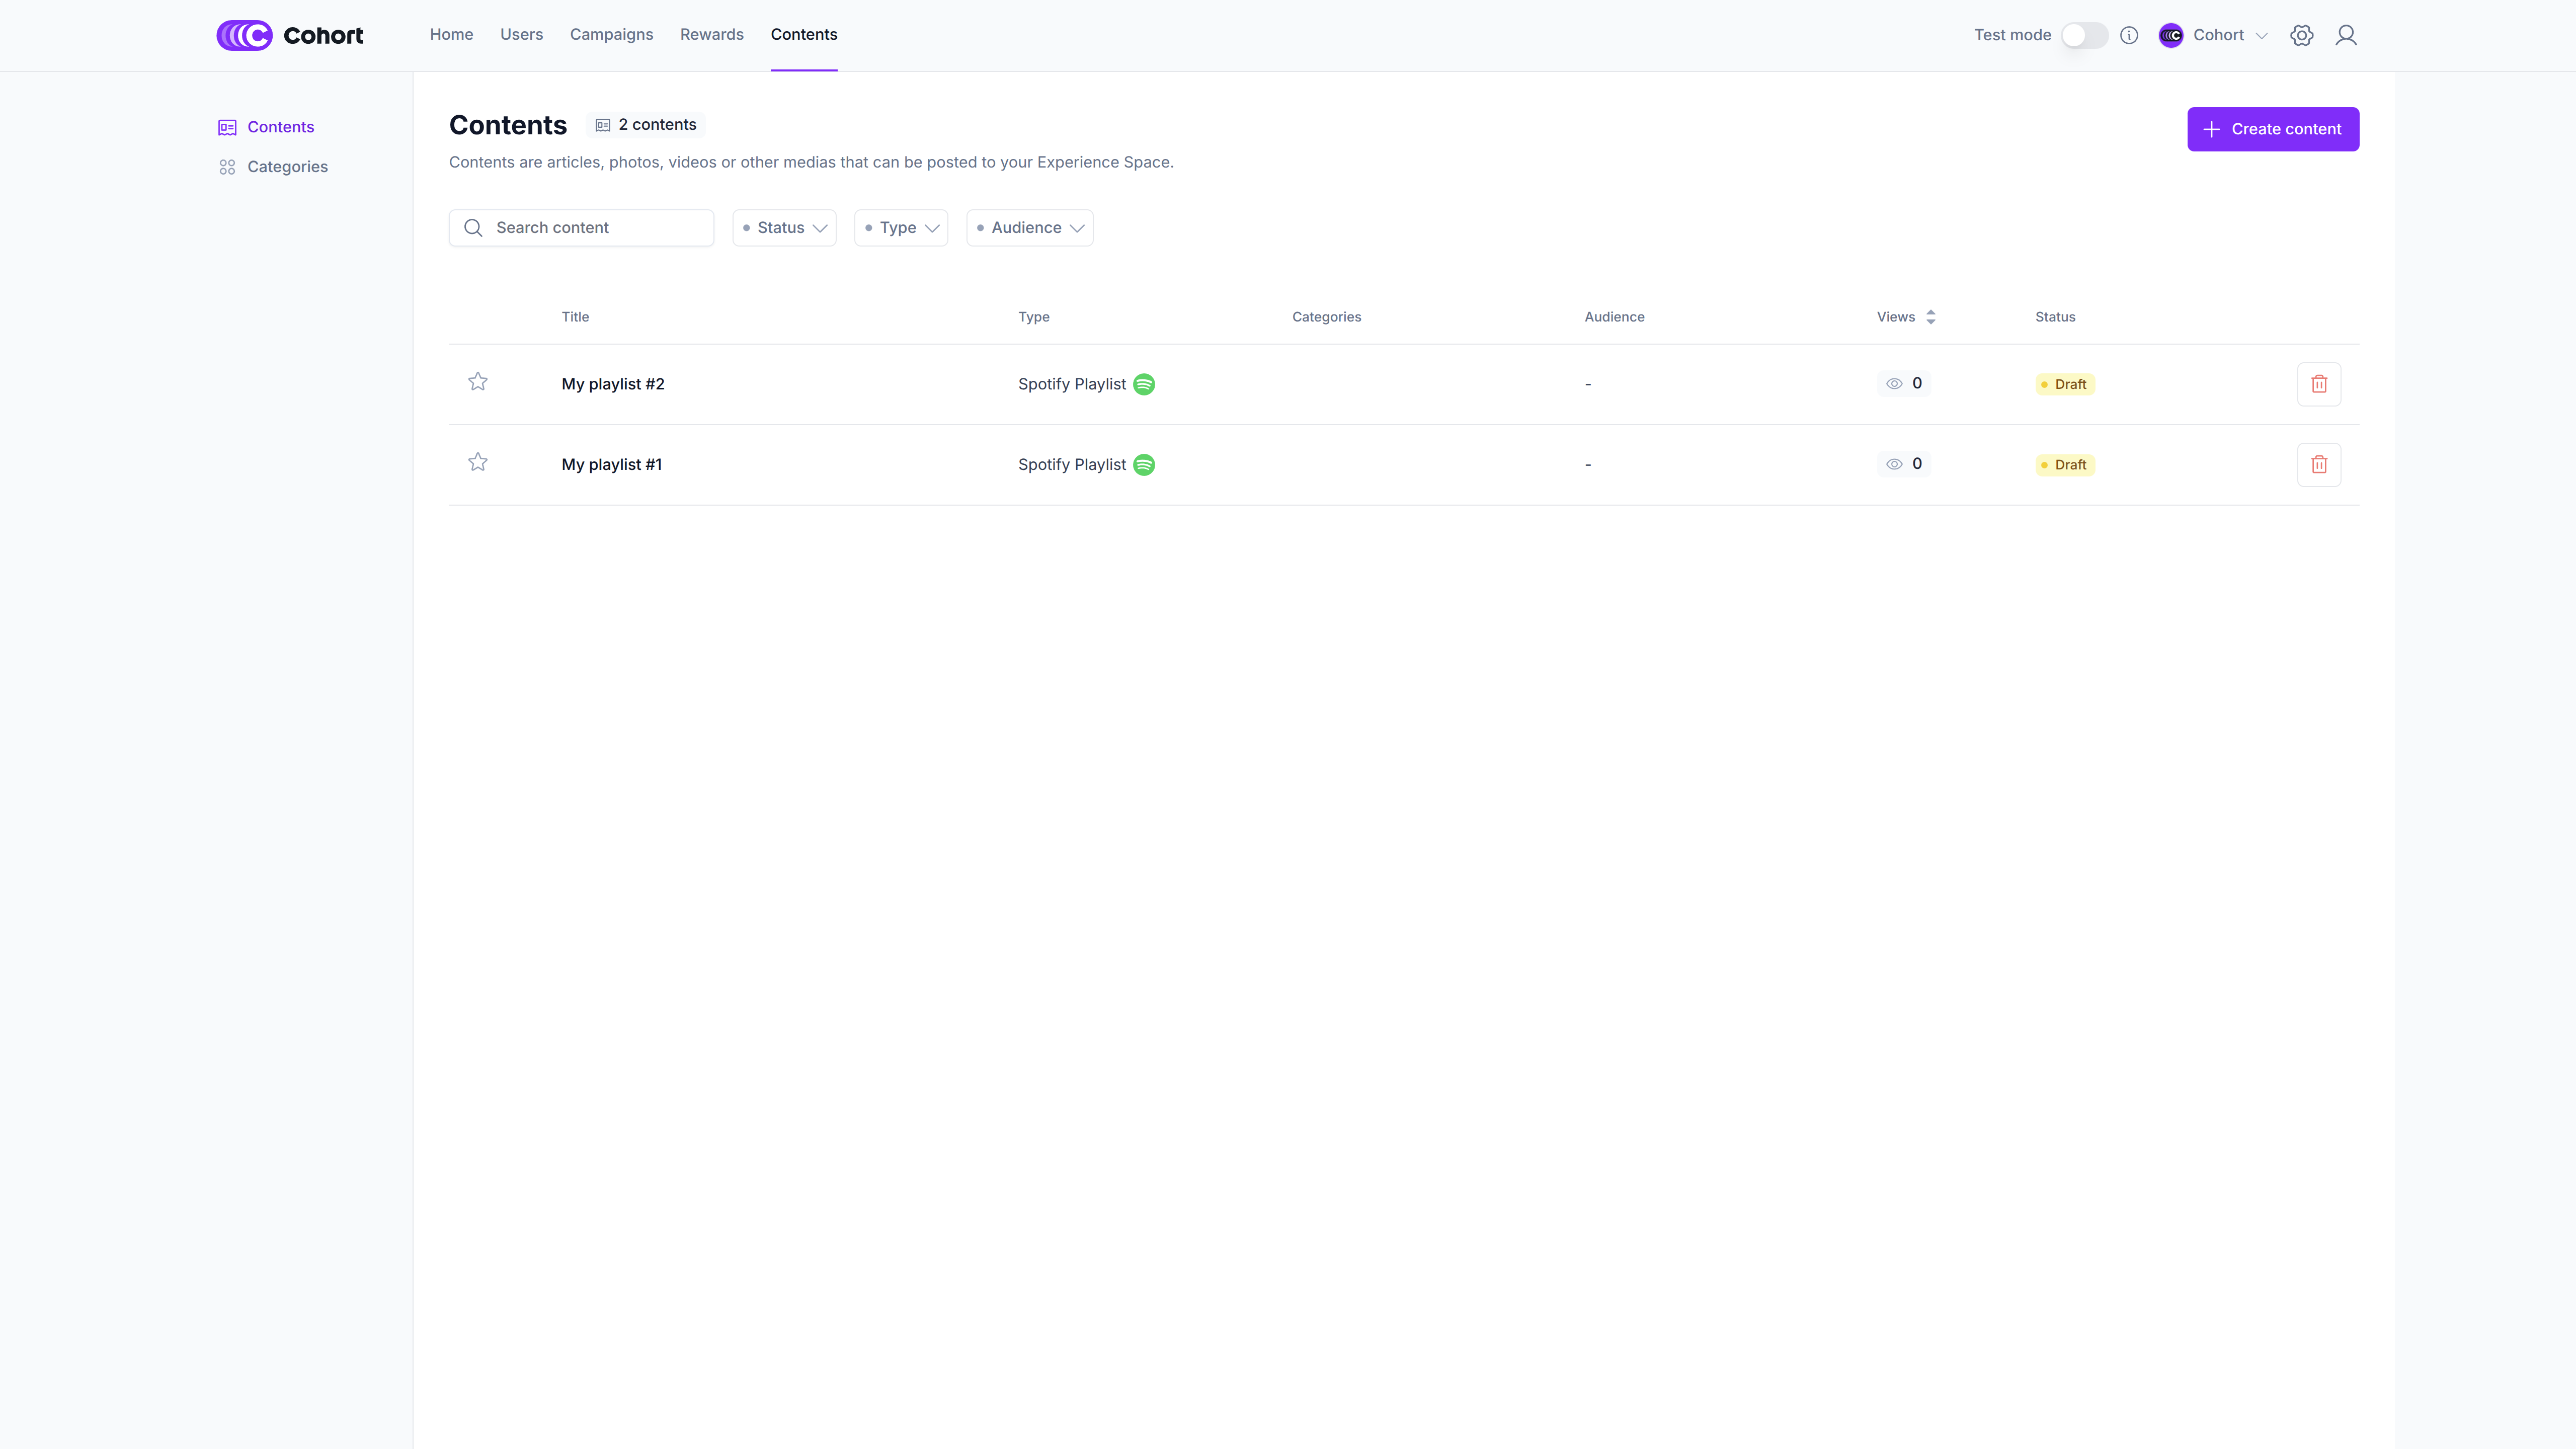The image size is (2576, 1449).
Task: Click the Create content button
Action: pyautogui.click(x=2272, y=129)
